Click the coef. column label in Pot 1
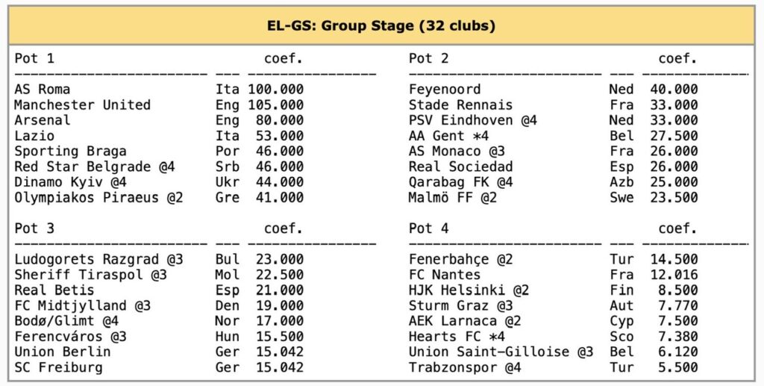 284,58
